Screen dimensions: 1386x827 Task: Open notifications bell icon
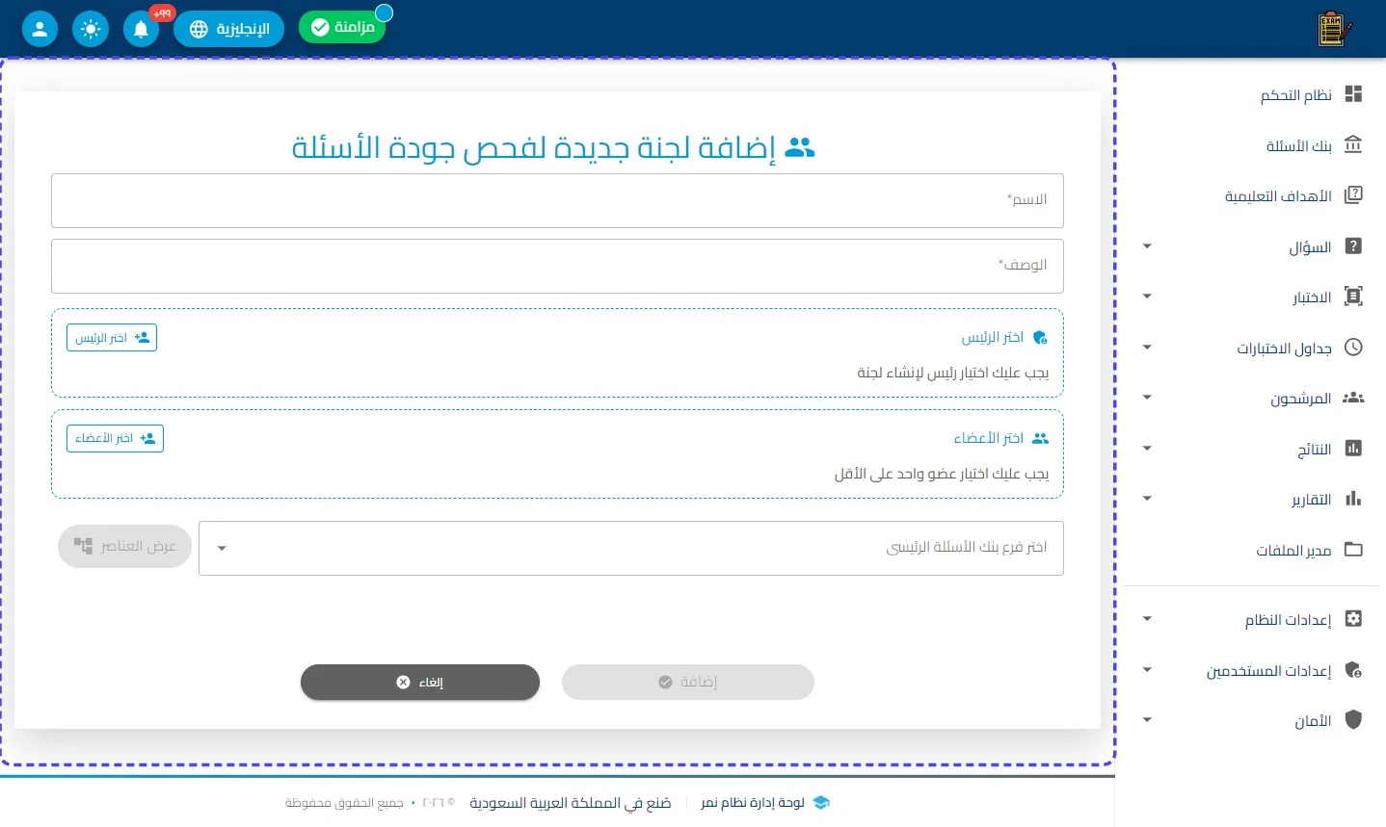[x=141, y=29]
